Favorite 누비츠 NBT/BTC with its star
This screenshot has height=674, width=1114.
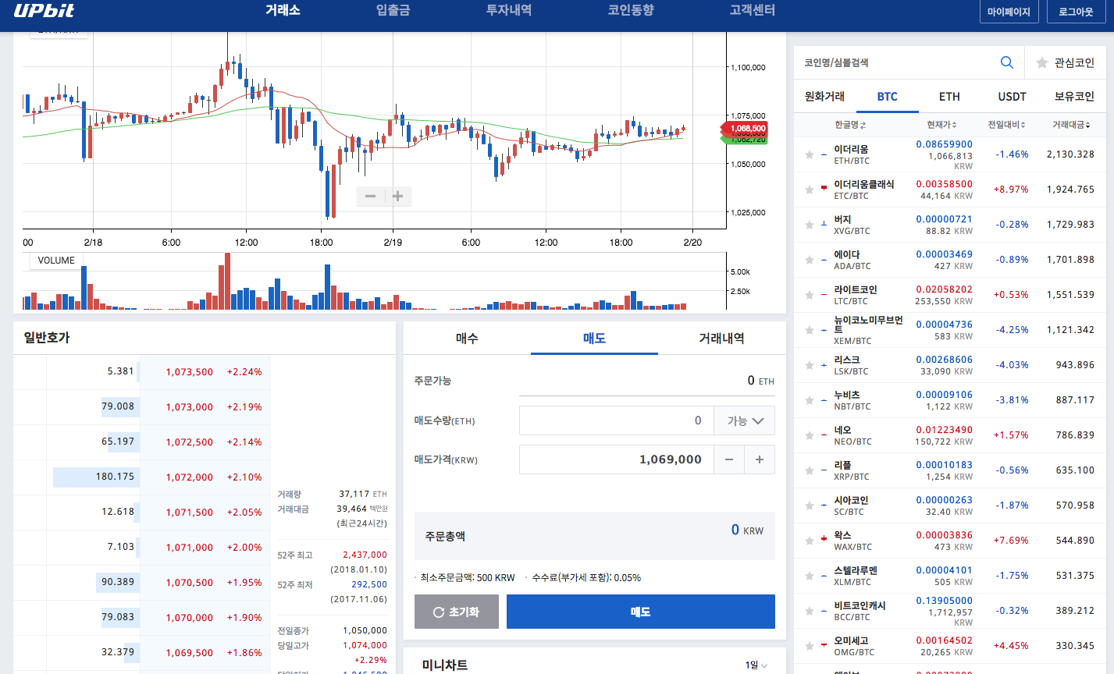coord(810,400)
